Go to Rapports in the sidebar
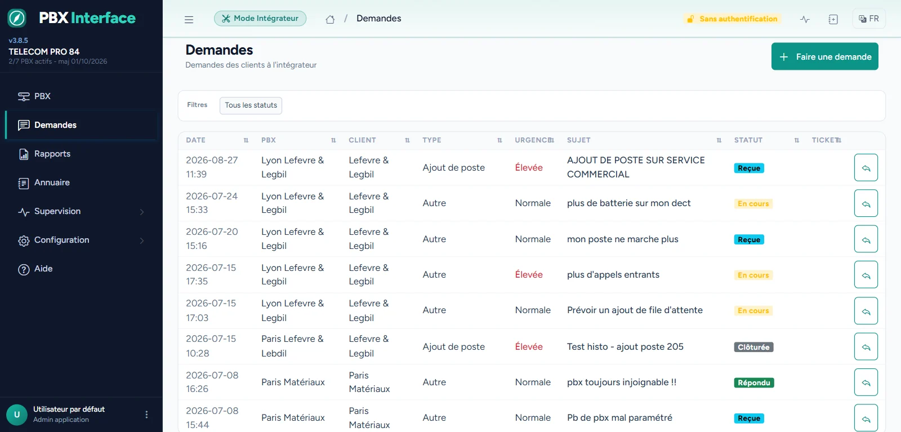 pyautogui.click(x=82, y=154)
